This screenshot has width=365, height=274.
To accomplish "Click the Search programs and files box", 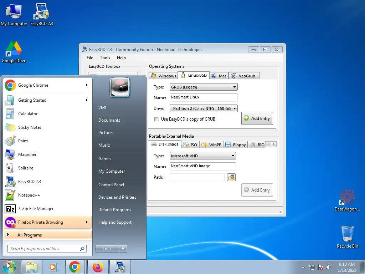I will tap(47, 249).
